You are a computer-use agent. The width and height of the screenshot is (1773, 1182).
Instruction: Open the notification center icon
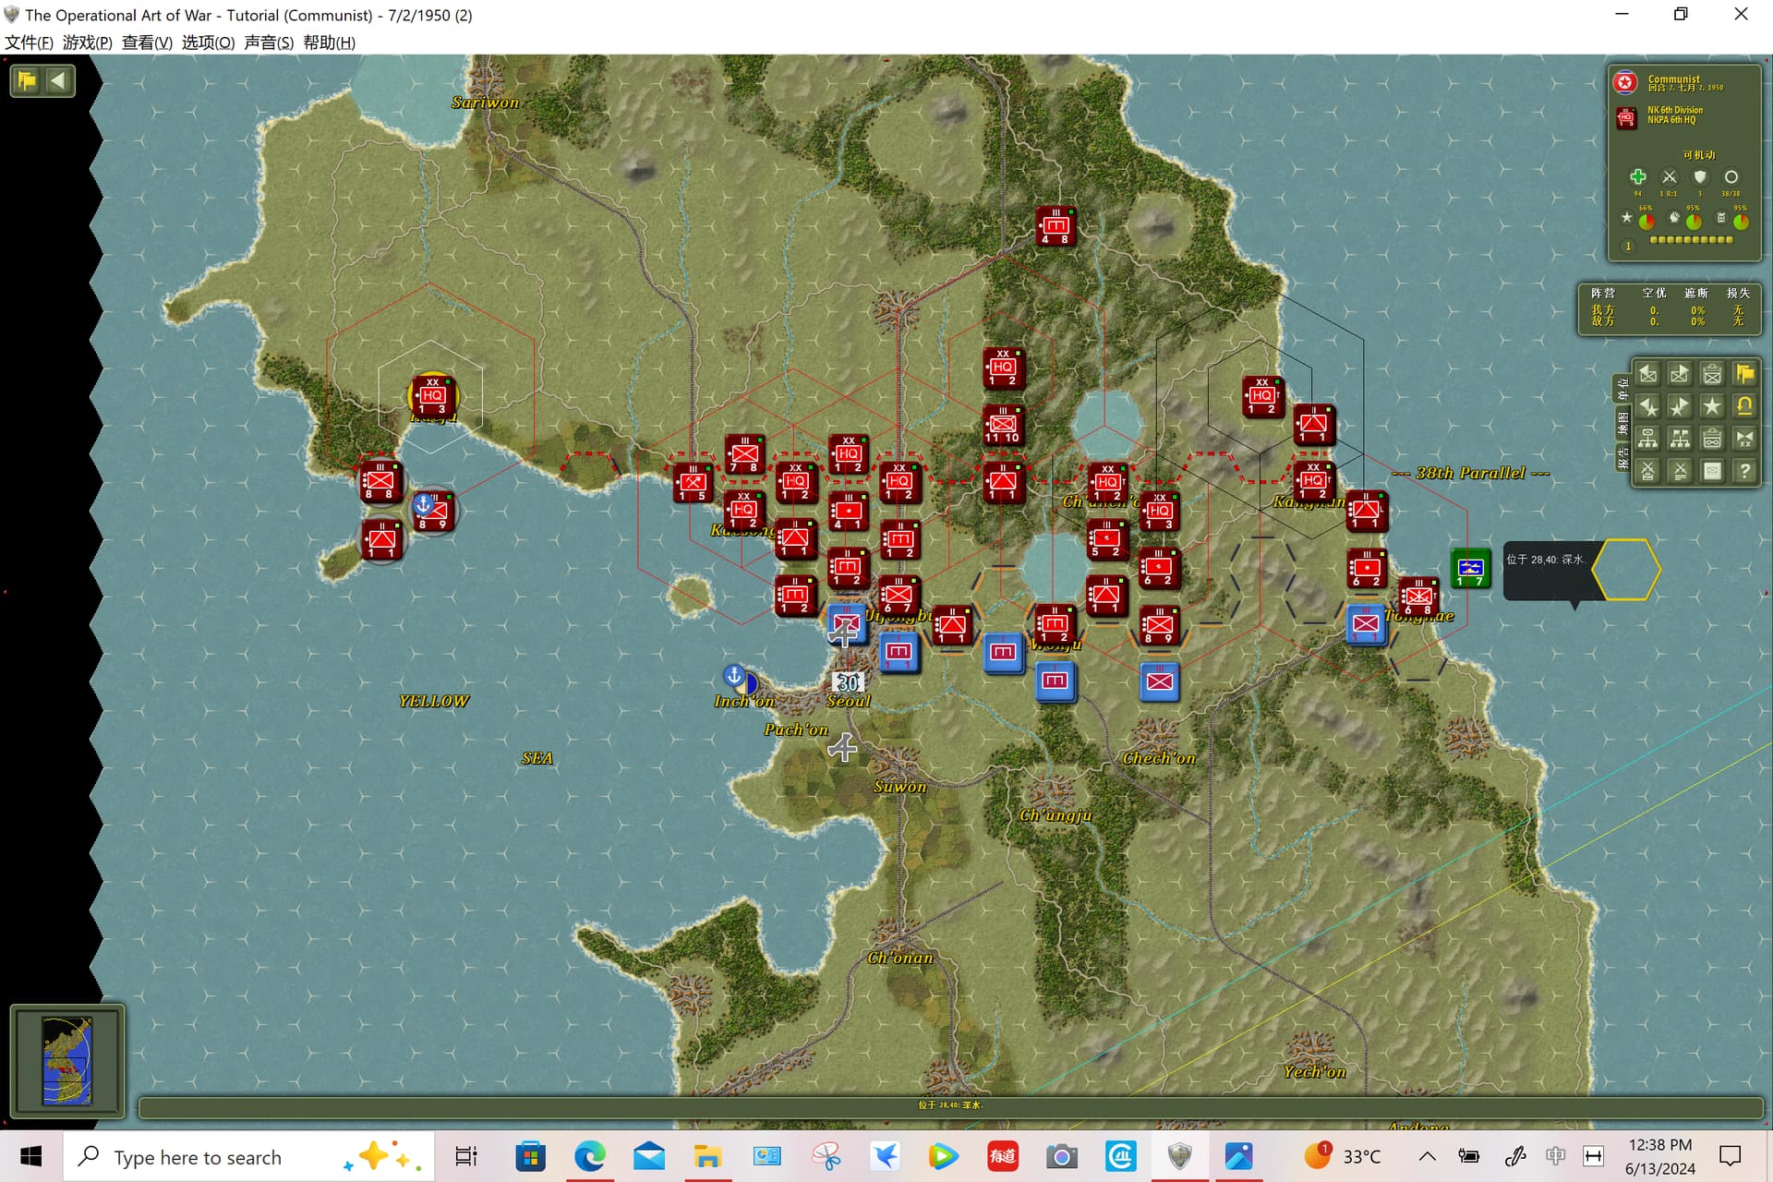coord(1730,1156)
